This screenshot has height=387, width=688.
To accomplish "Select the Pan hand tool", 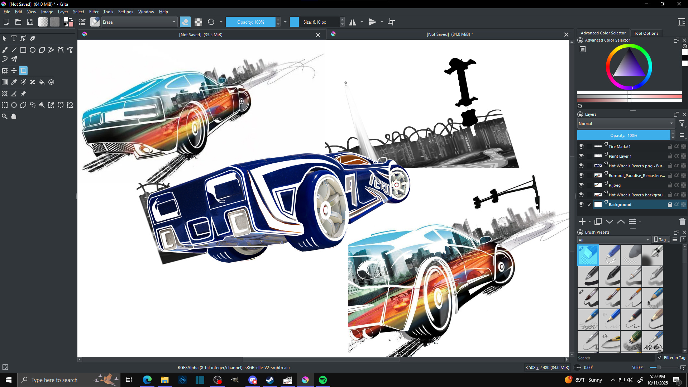I will click(x=14, y=116).
